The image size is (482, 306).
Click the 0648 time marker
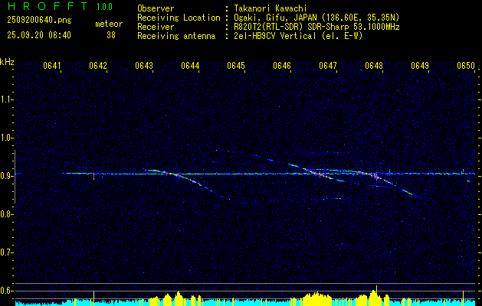coord(374,67)
